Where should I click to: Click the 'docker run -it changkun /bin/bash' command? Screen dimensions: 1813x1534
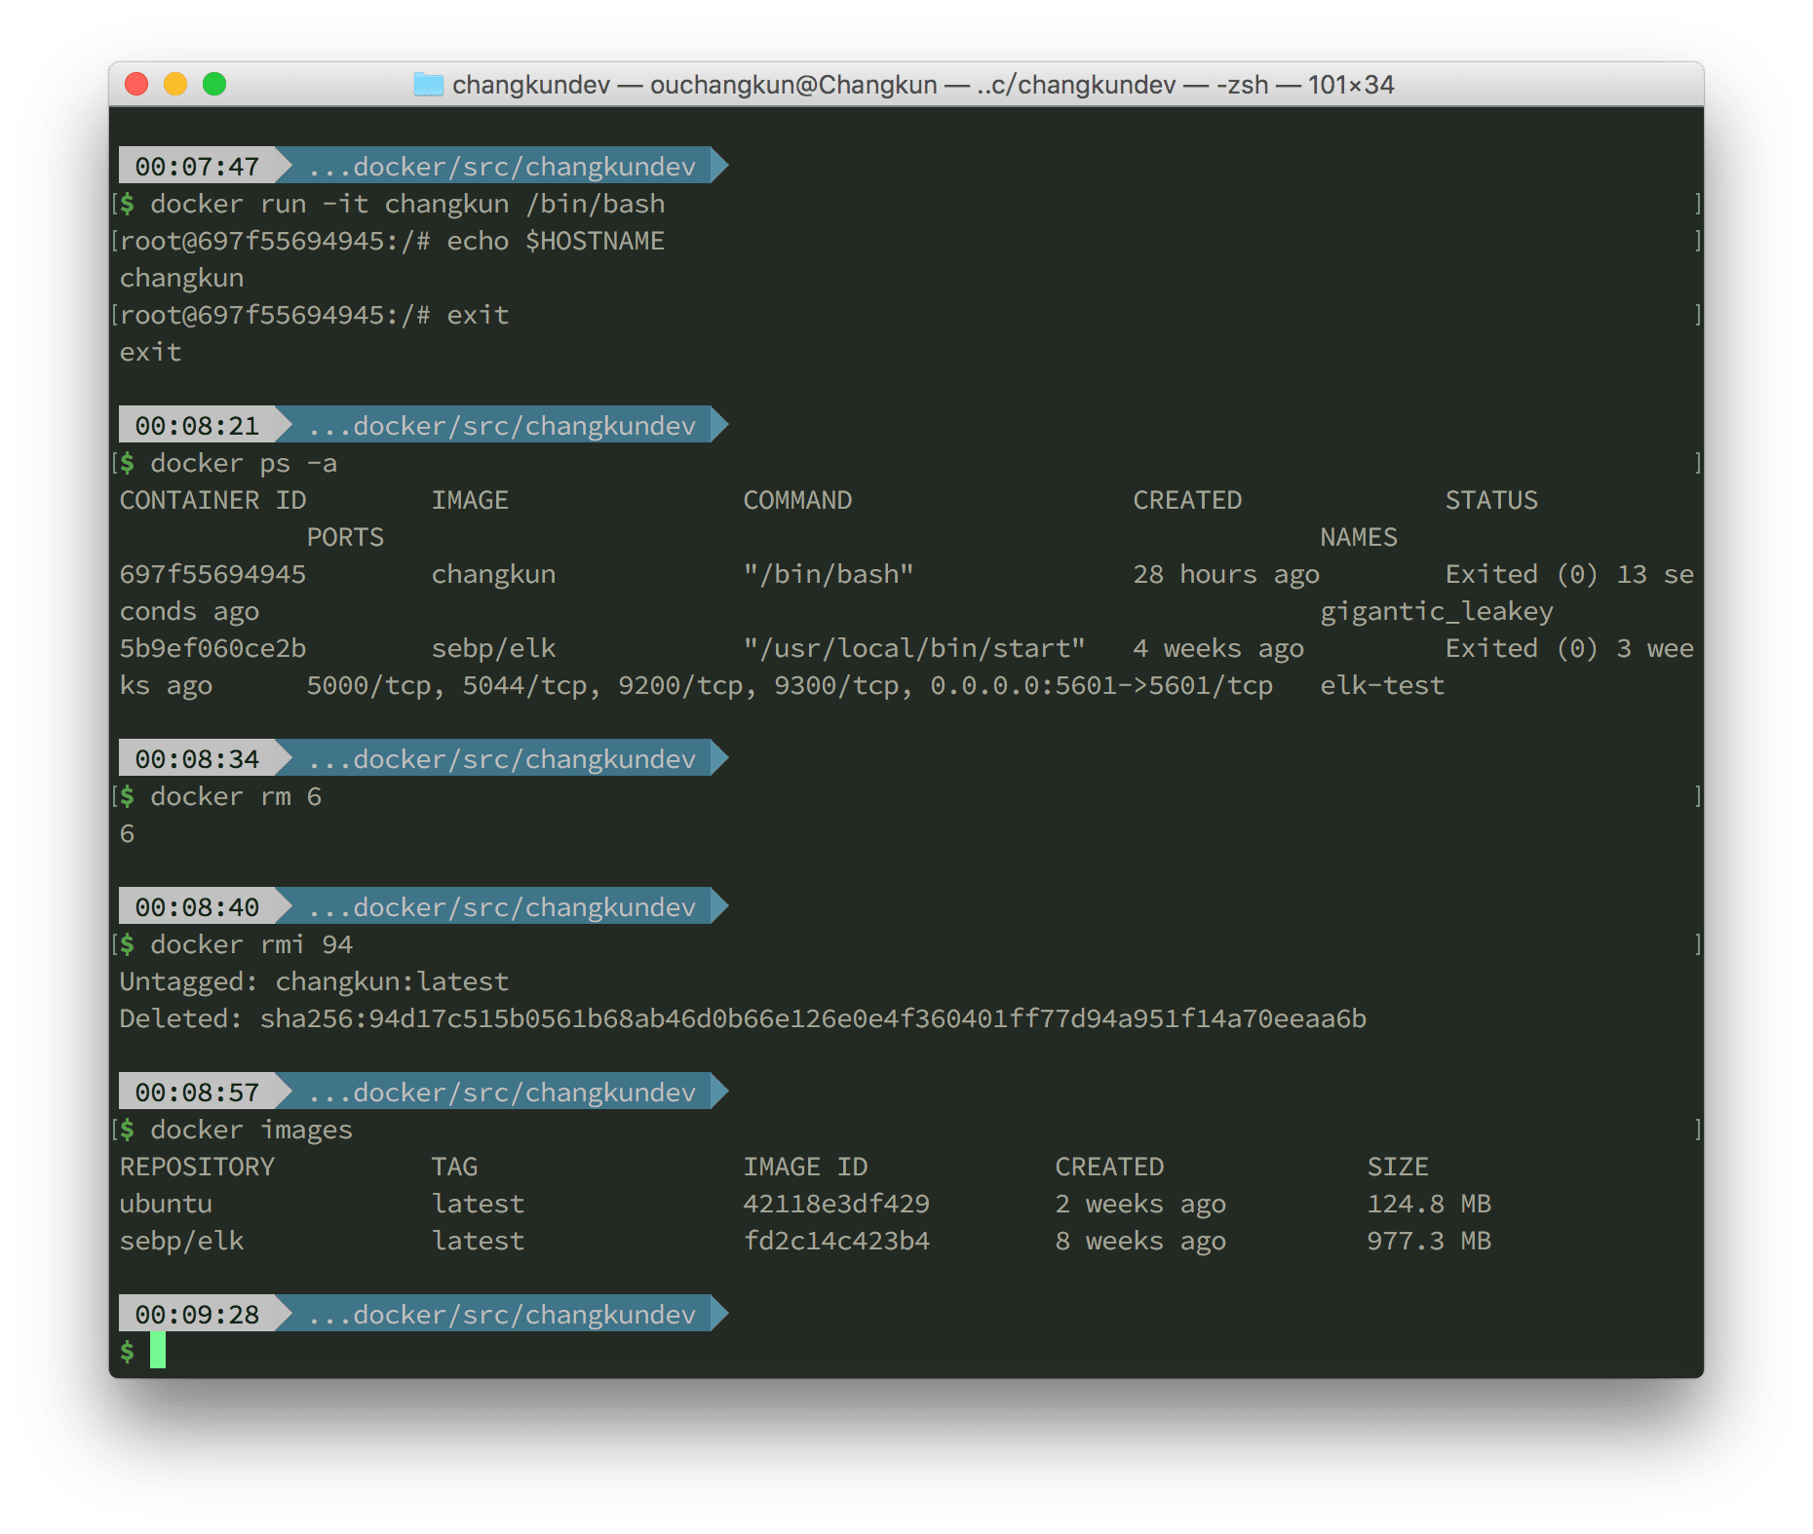click(x=407, y=204)
